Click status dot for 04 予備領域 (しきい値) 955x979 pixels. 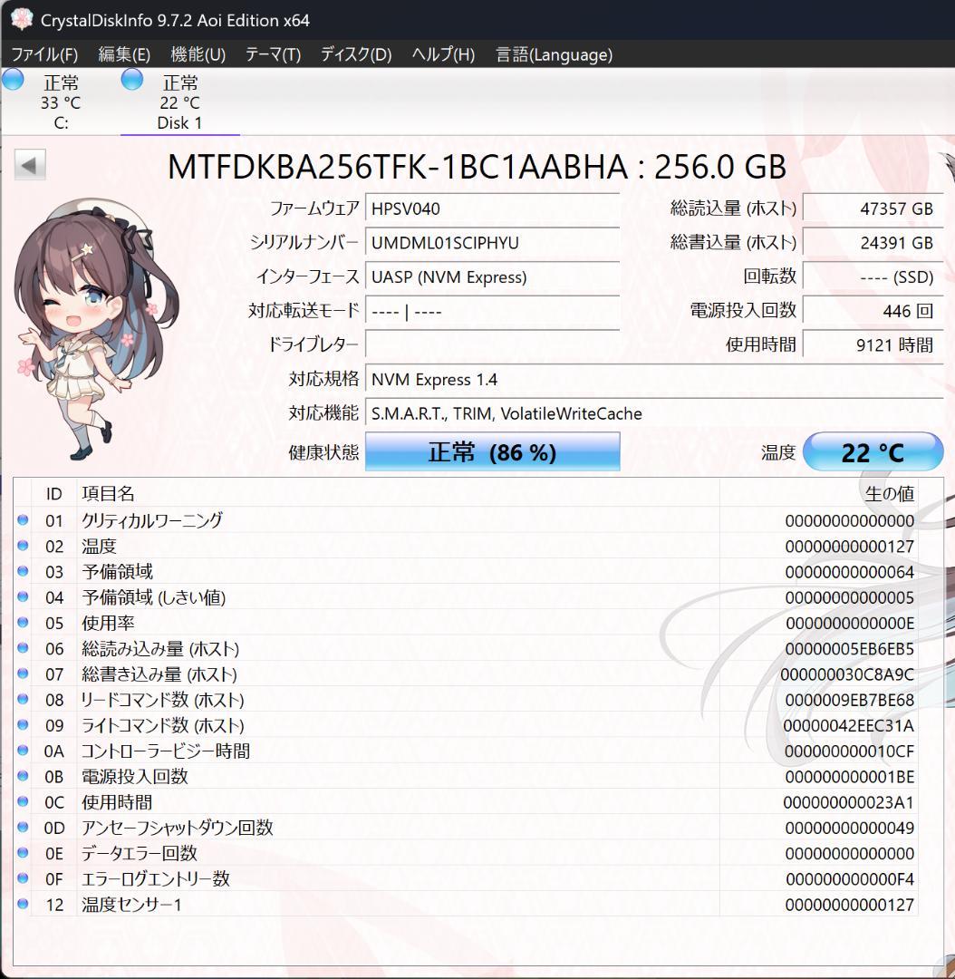23,596
